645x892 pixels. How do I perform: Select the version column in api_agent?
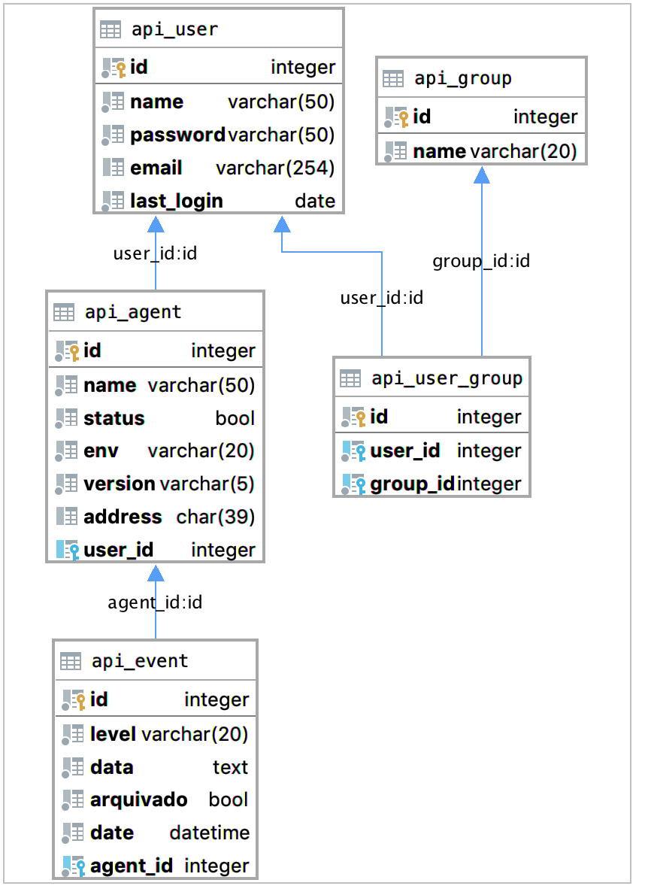coord(120,484)
